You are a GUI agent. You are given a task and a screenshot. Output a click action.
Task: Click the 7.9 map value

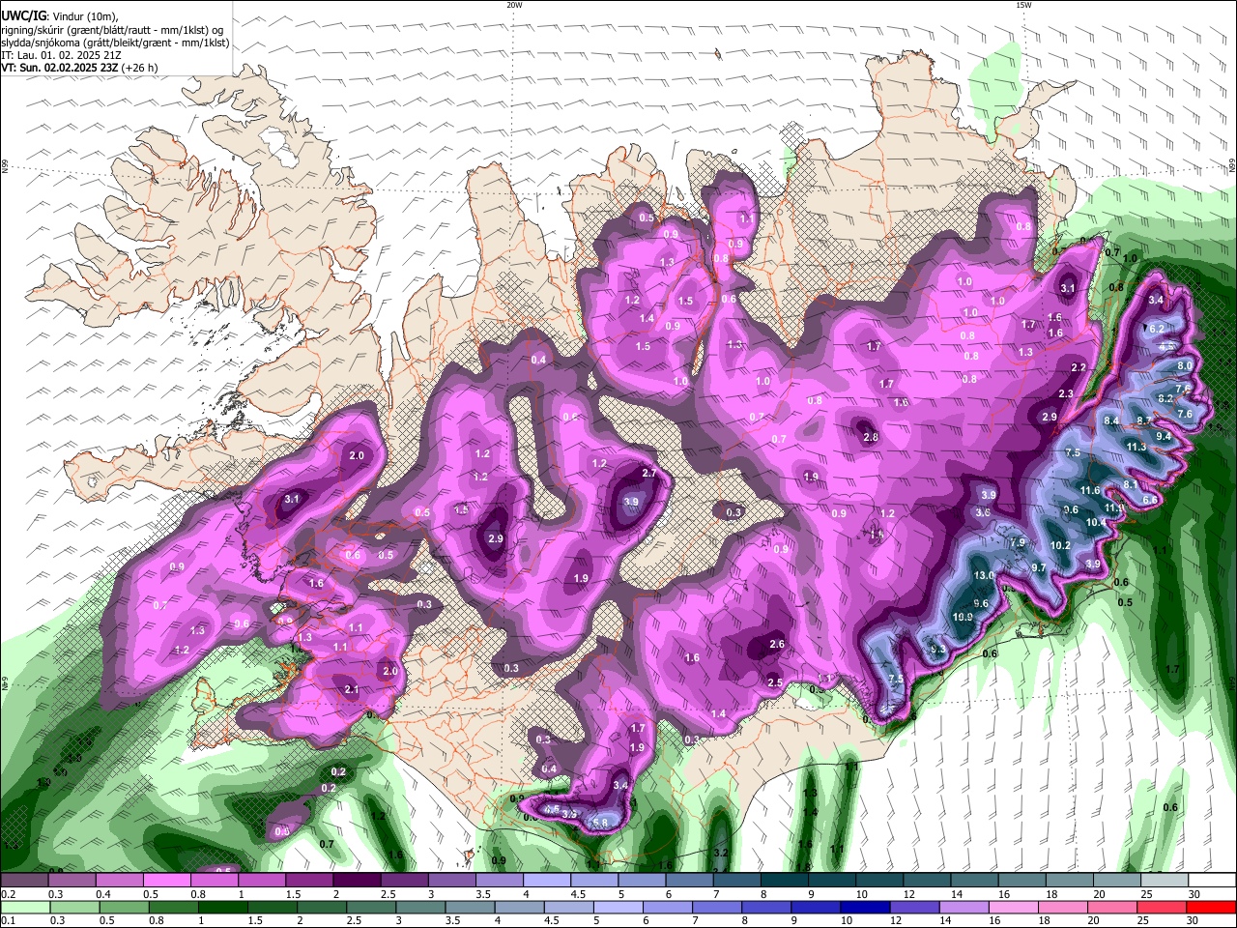click(x=1017, y=542)
